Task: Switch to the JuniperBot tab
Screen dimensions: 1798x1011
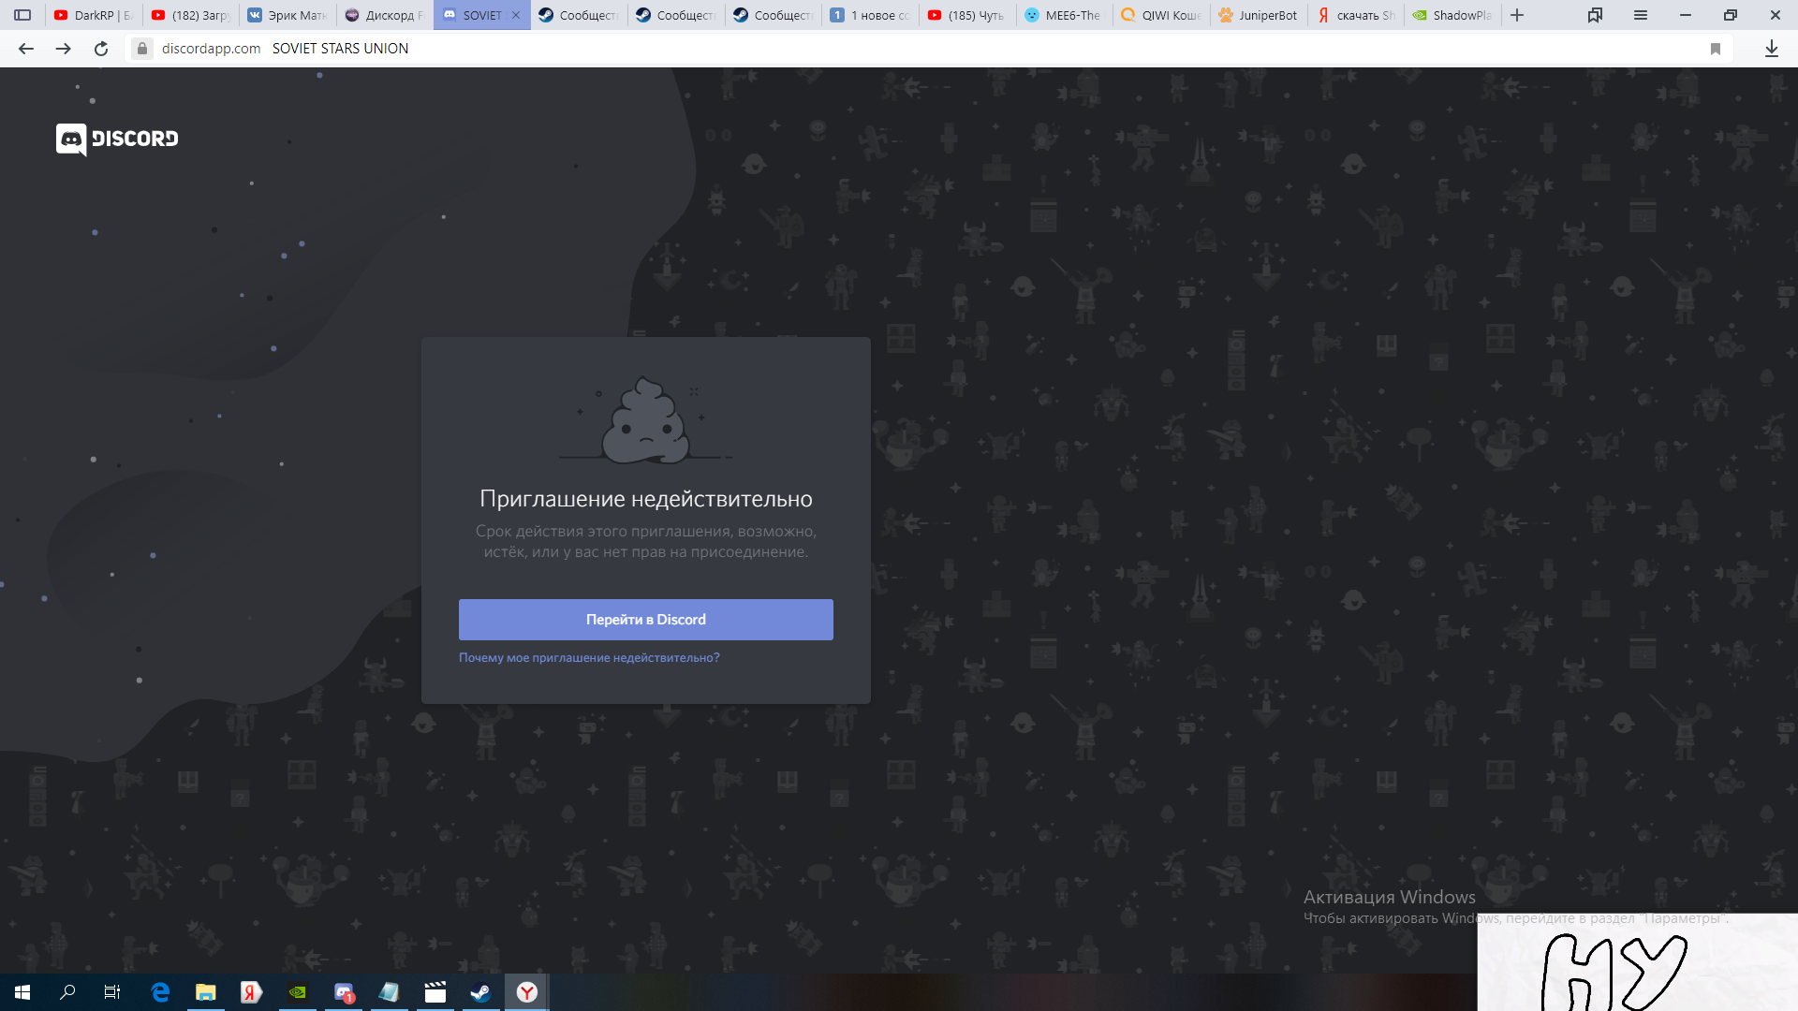Action: (1259, 15)
